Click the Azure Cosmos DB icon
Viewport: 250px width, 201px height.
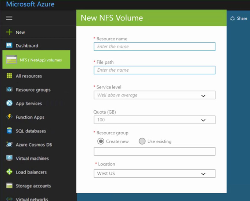coord(9,144)
